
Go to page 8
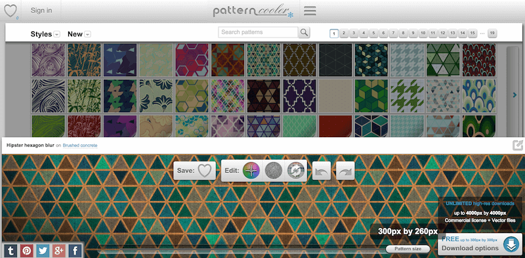coord(403,33)
